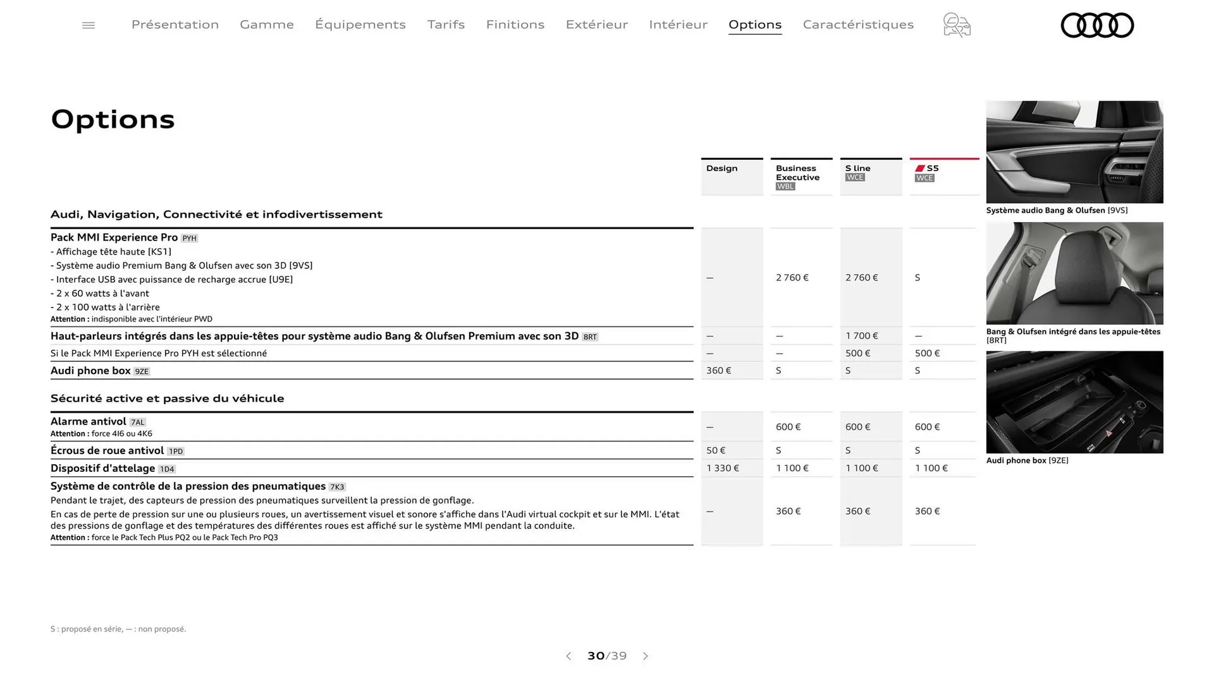This screenshot has width=1214, height=682.
Task: Go to previous page arrow
Action: coord(568,656)
